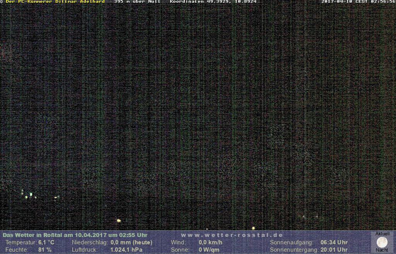Click the 'Nacht' label below the moon
396x254 pixels.
382,250
